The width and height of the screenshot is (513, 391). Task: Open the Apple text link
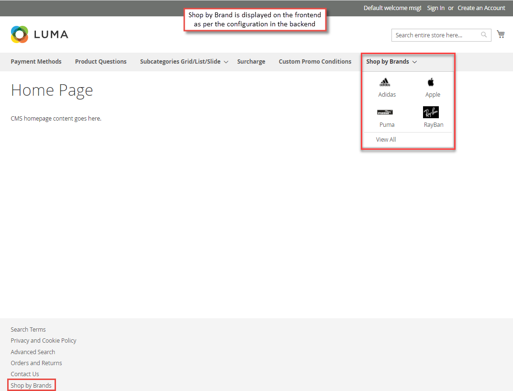[433, 95]
